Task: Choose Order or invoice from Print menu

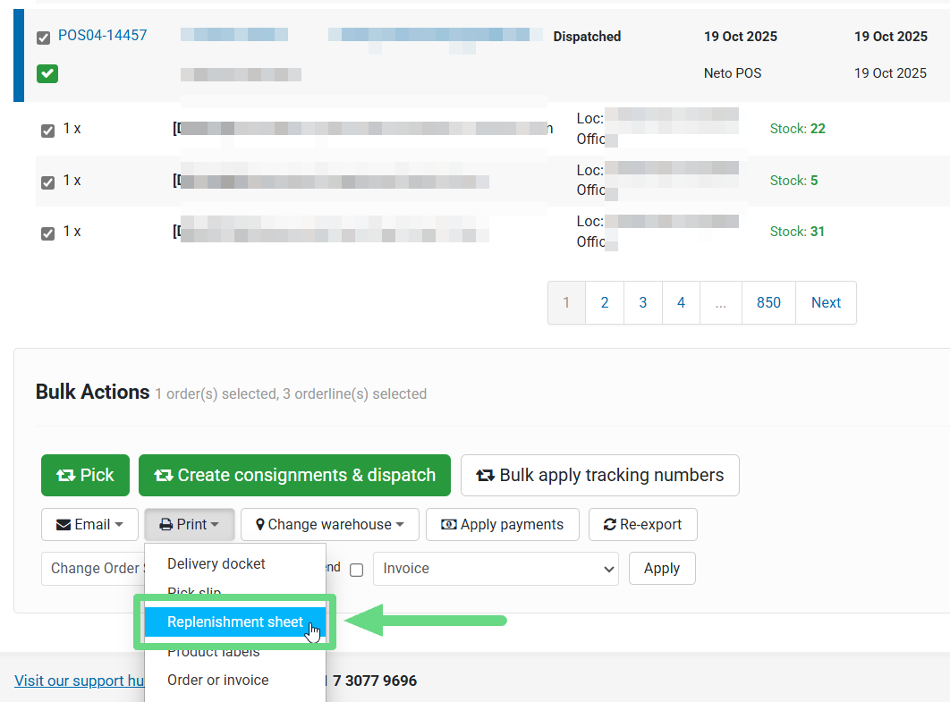Action: (x=235, y=681)
